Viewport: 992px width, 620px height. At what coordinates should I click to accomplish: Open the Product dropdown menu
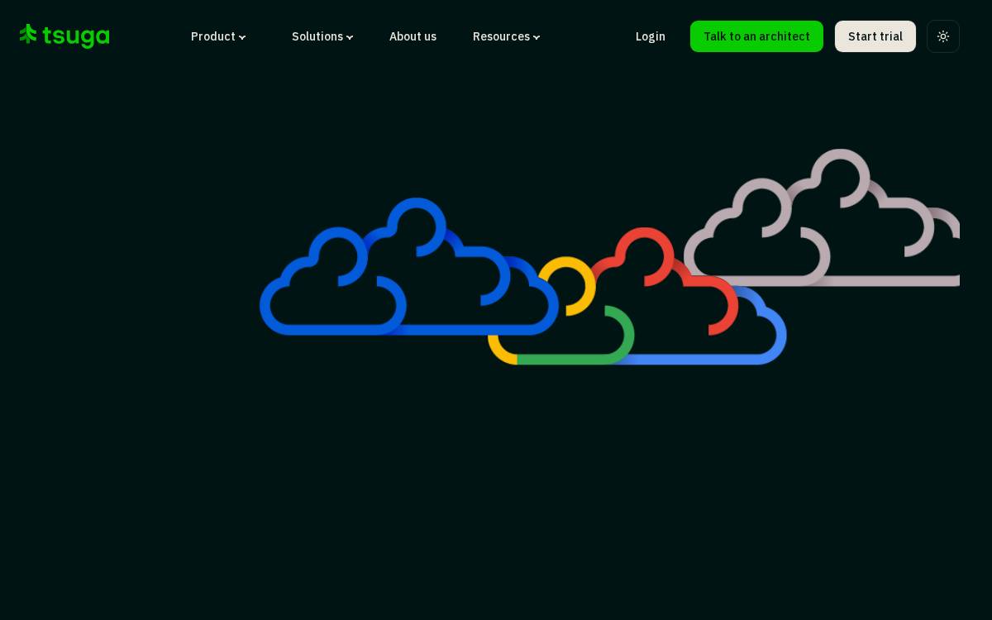point(218,36)
